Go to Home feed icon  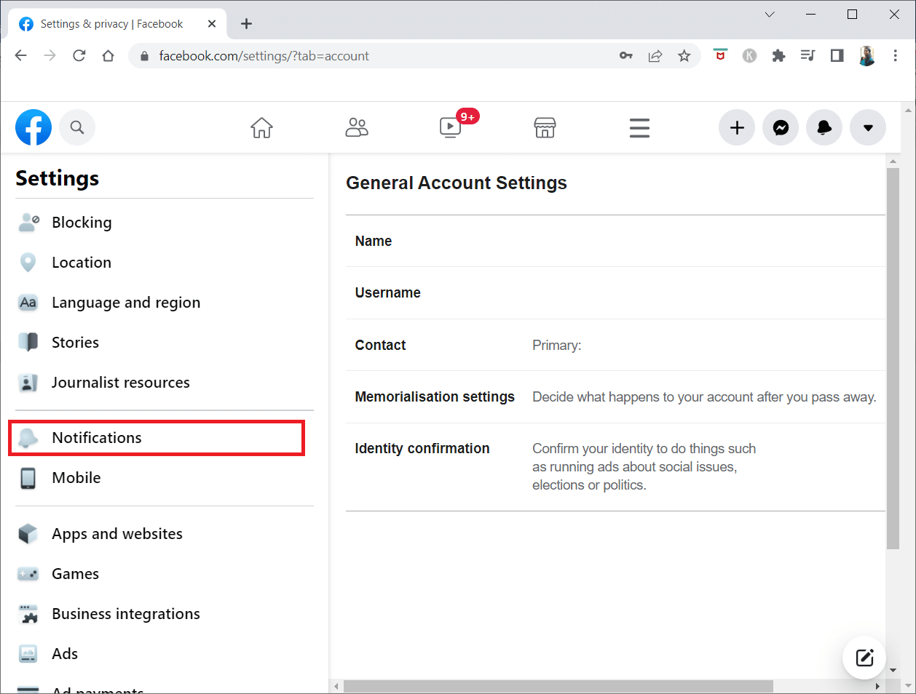click(x=261, y=127)
